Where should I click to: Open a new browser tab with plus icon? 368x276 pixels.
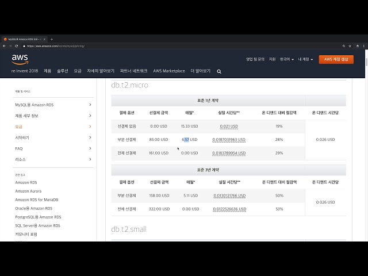click(x=52, y=39)
